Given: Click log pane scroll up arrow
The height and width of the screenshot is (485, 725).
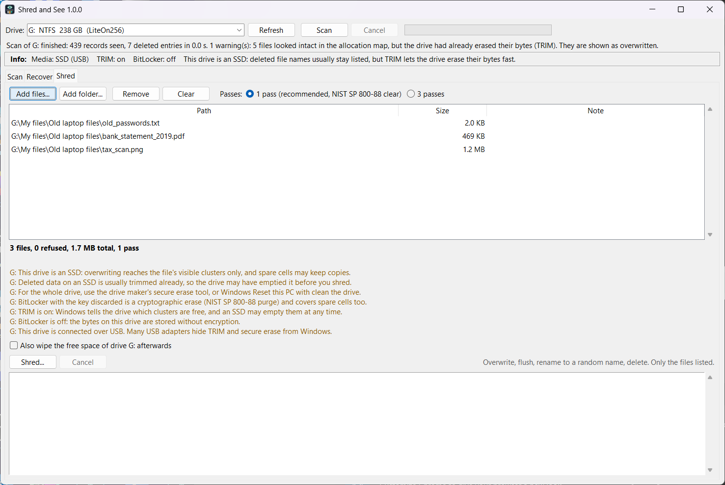Looking at the screenshot, I should pyautogui.click(x=710, y=378).
